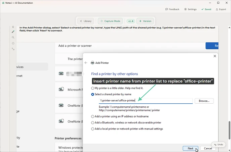This screenshot has width=231, height=152.
Task: Click the shared printer path text field
Action: [x=146, y=101]
